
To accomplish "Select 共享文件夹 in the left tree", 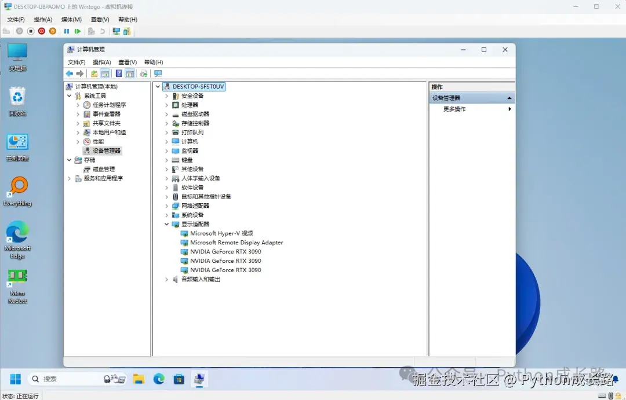I will 106,123.
